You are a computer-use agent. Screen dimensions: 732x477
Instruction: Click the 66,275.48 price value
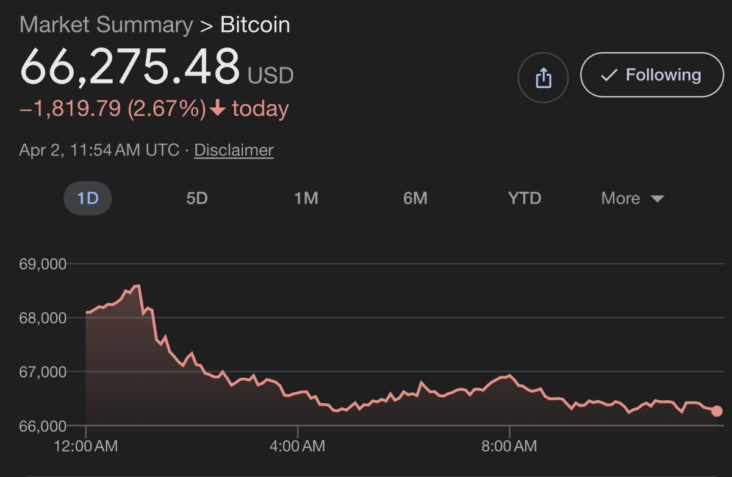coord(130,66)
